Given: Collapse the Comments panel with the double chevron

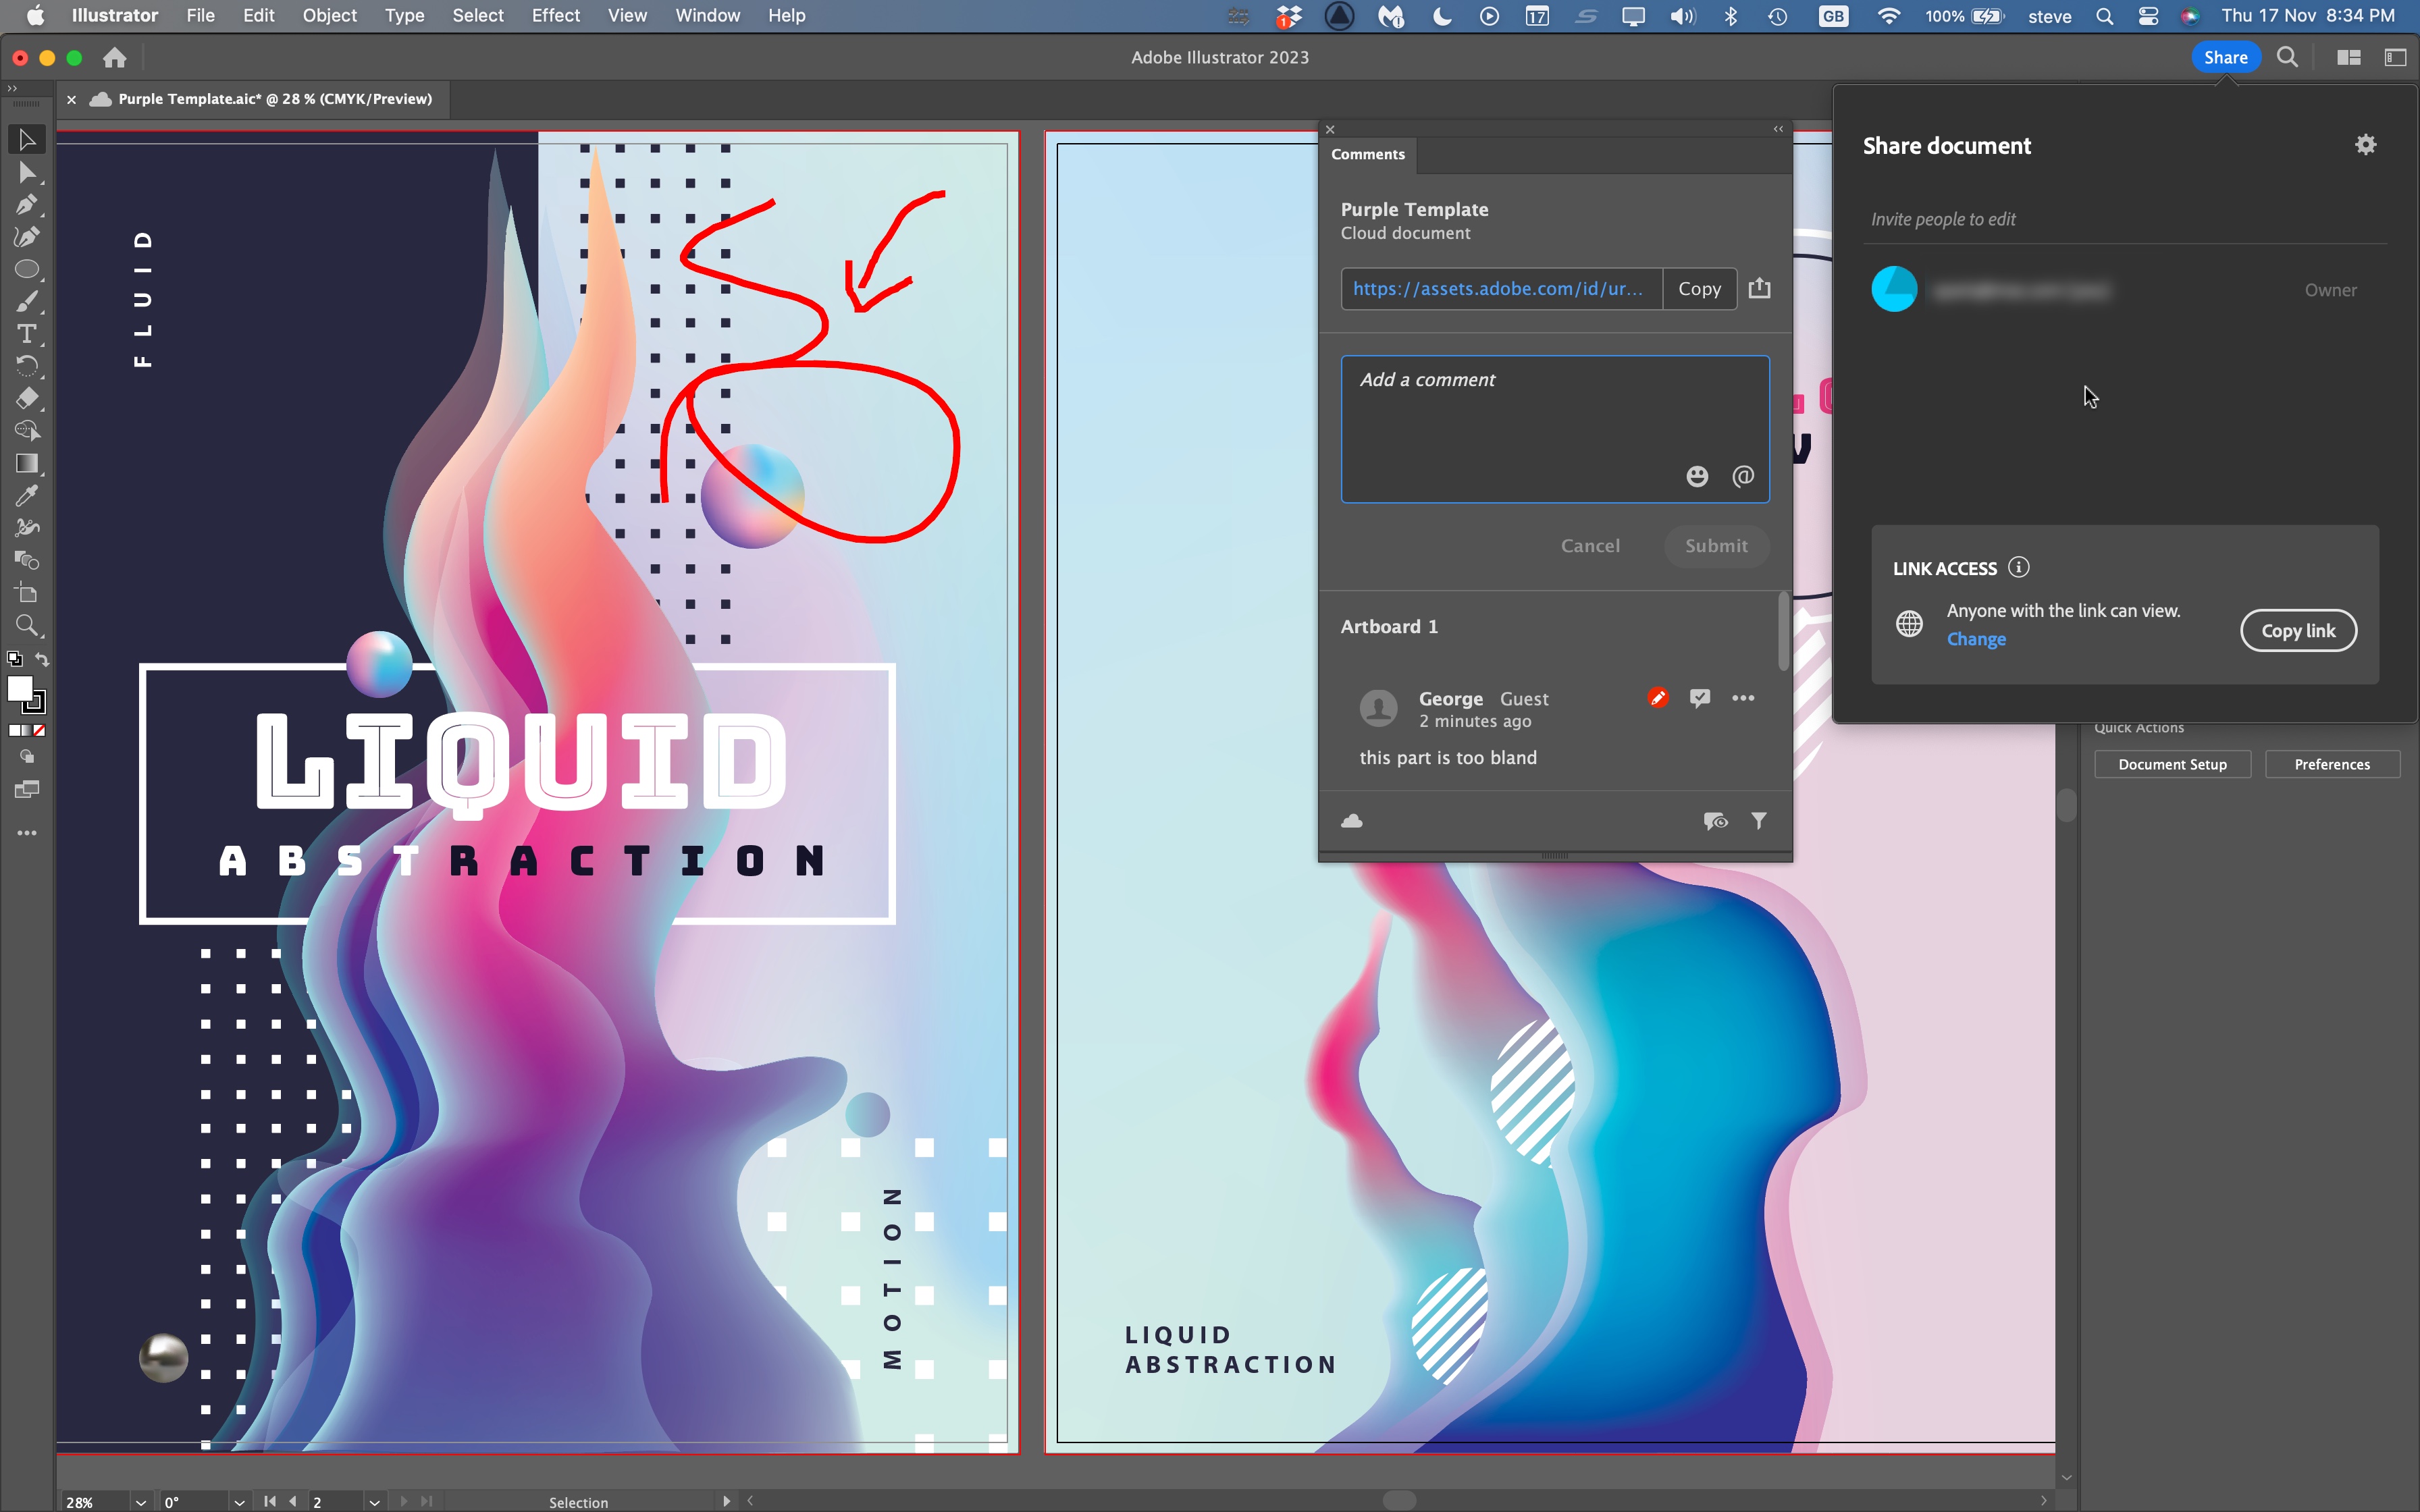Looking at the screenshot, I should (x=1778, y=128).
